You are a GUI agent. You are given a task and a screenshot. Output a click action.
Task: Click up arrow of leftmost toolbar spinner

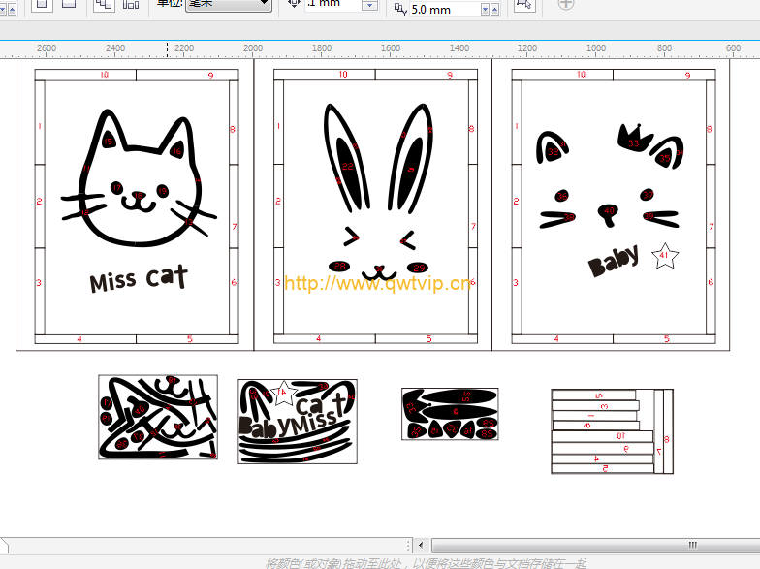(x=12, y=10)
